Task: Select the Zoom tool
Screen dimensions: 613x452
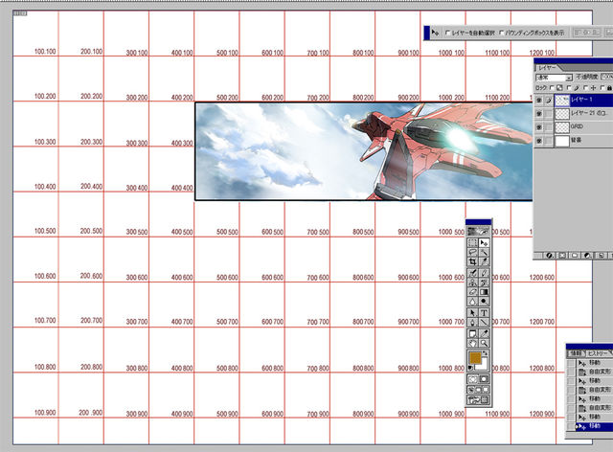Action: (484, 343)
